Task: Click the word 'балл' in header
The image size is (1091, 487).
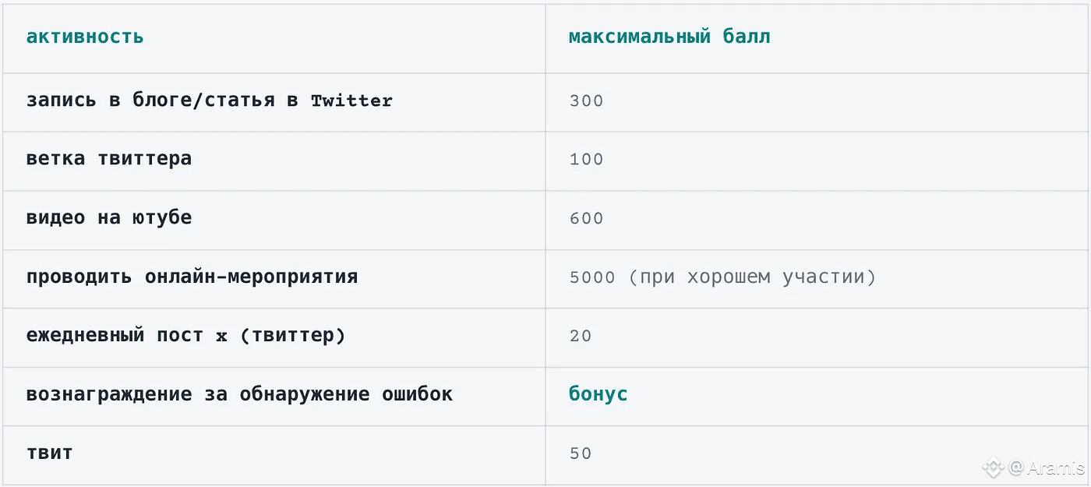Action: click(740, 37)
